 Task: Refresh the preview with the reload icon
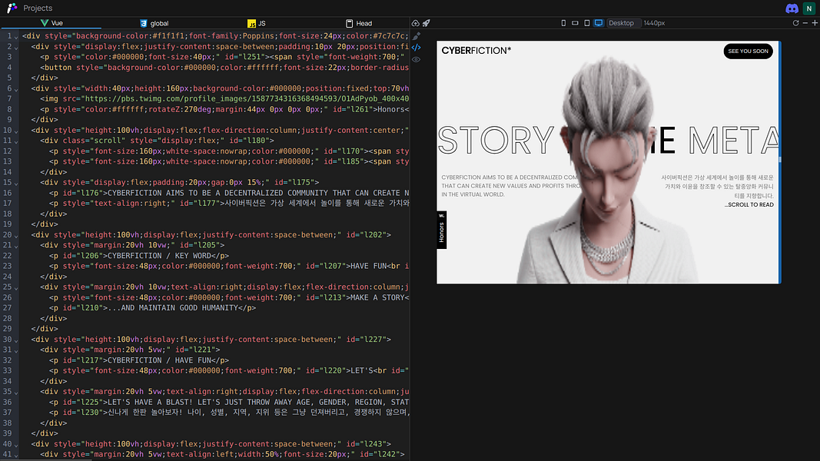pyautogui.click(x=796, y=23)
